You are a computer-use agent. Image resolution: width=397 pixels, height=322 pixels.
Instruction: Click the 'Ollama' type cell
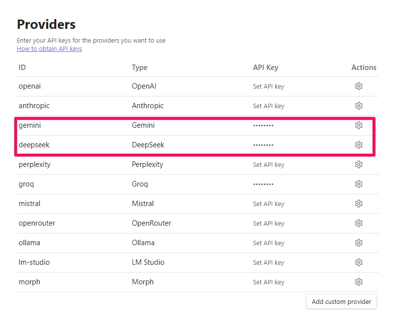click(x=143, y=243)
